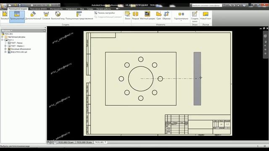Select the Лист:1 tree item
Image resolution: width=269 pixels, height=151 pixels.
(9, 40)
